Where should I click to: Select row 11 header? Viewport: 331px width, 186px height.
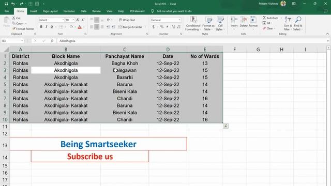click(5, 127)
